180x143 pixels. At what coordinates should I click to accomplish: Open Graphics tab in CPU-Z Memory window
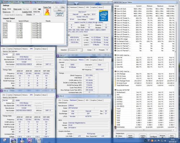(94, 60)
